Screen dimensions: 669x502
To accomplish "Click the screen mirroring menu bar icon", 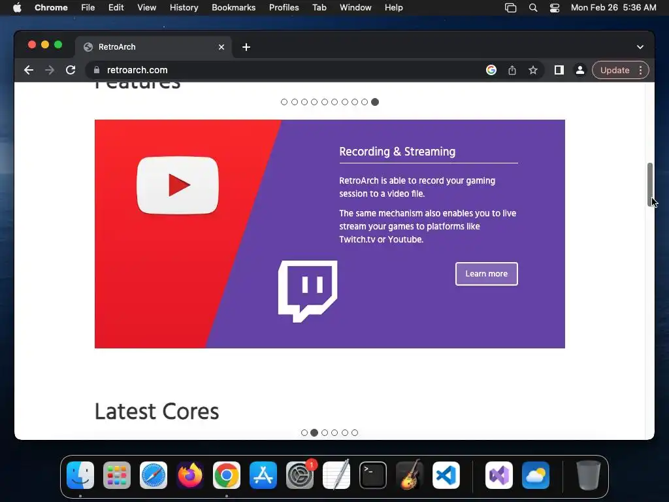I will coord(510,8).
